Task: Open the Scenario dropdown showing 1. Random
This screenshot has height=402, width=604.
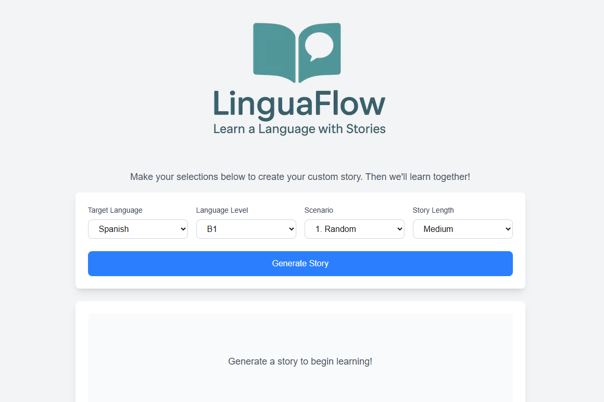Action: [354, 229]
